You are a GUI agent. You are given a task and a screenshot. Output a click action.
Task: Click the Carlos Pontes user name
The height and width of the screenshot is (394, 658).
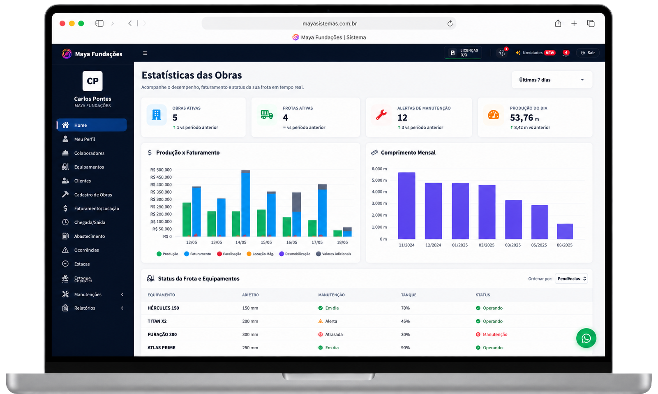pos(92,99)
